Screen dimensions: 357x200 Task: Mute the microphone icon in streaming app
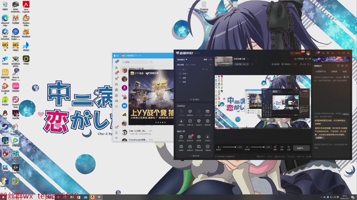pyautogui.click(x=219, y=147)
